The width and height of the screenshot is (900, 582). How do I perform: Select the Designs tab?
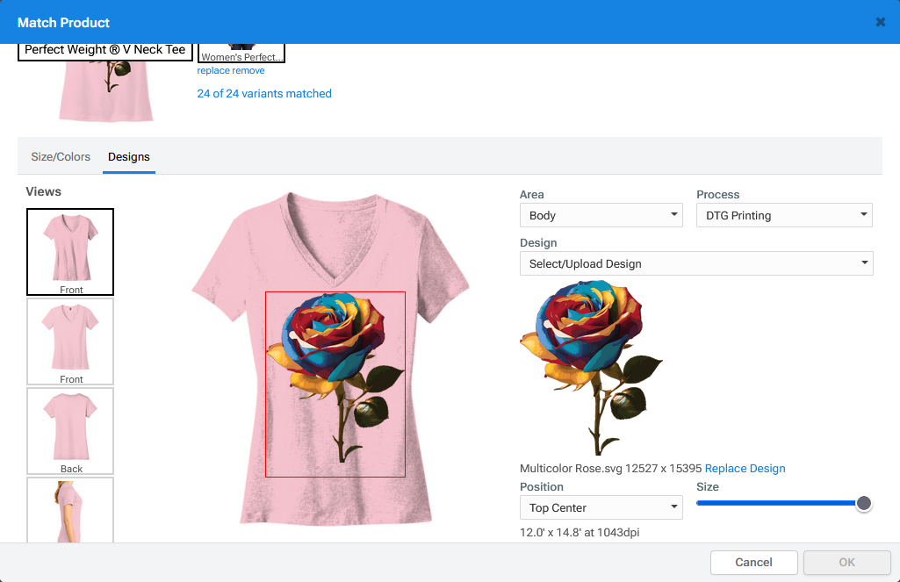pyautogui.click(x=129, y=157)
